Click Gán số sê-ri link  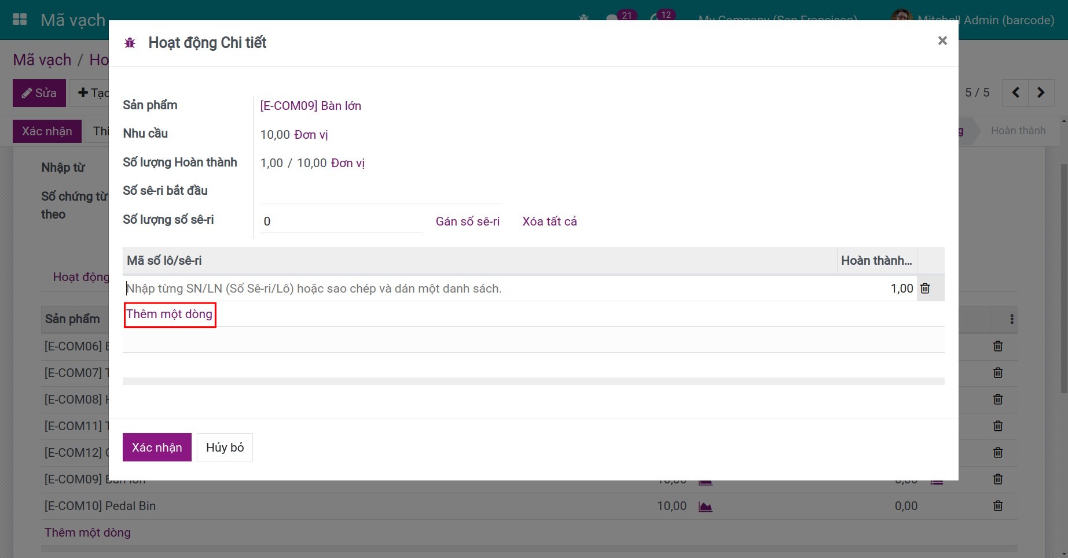[x=468, y=221]
